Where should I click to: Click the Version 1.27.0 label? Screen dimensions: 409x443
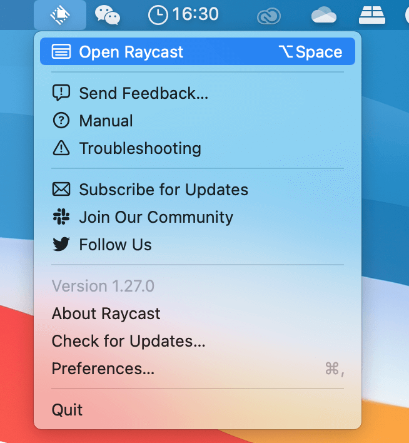point(103,286)
